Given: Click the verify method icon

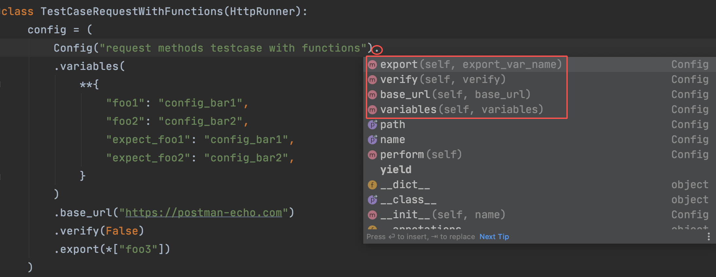Looking at the screenshot, I should pyautogui.click(x=372, y=80).
